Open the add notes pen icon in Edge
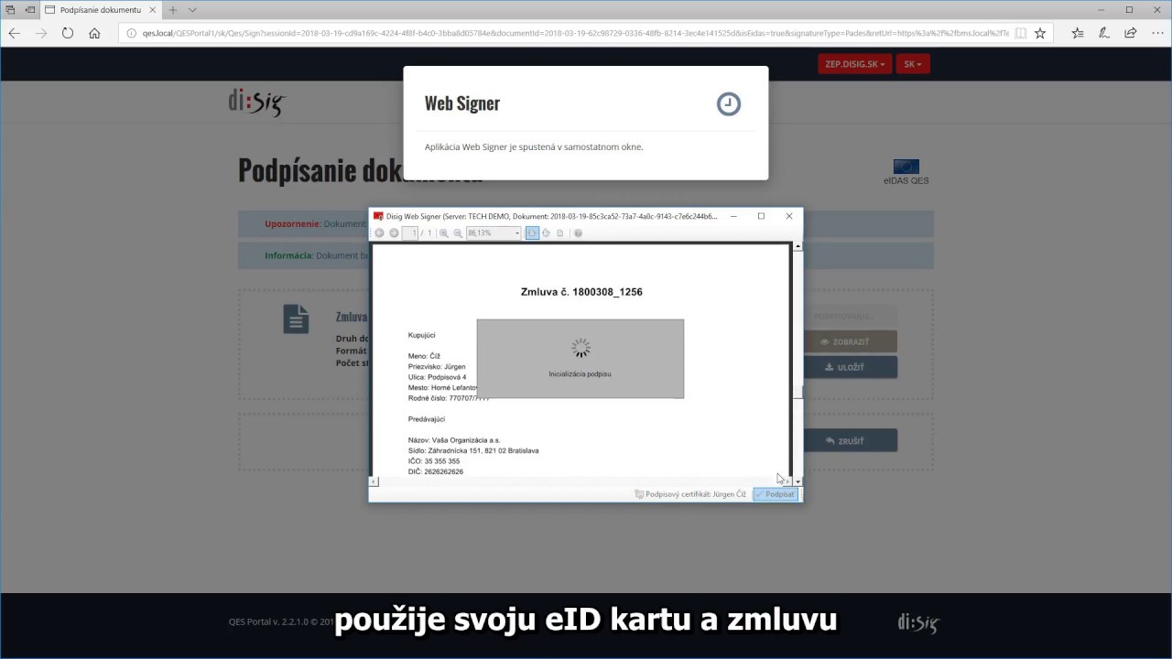Screen dimensions: 1172x659 click(1104, 33)
